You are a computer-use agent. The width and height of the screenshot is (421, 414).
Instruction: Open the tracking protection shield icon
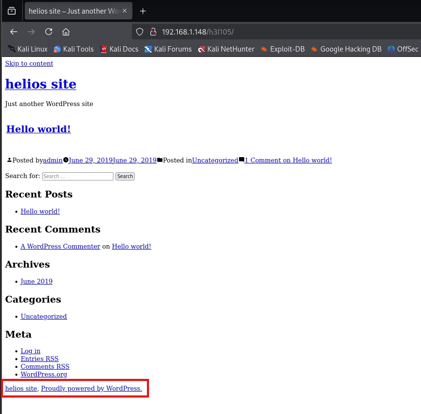(140, 32)
